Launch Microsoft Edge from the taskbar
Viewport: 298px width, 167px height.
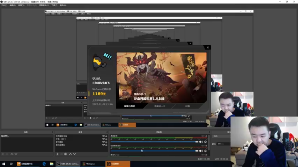44,164
